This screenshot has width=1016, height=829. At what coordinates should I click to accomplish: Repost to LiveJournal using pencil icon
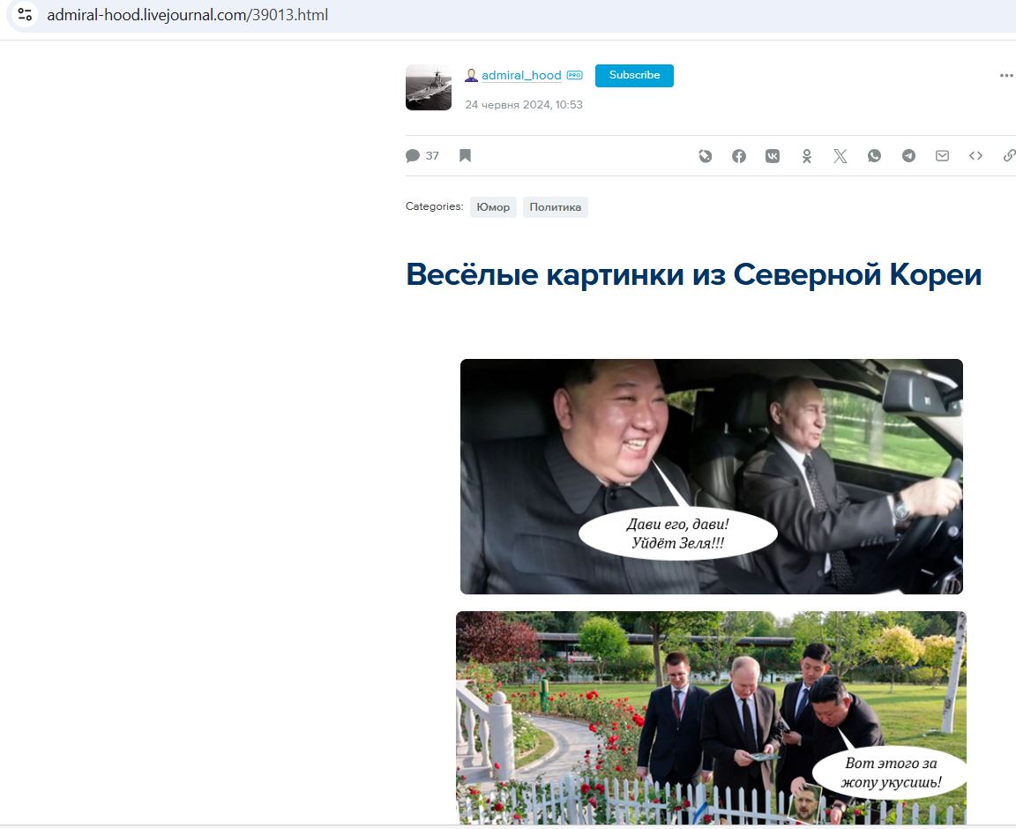pyautogui.click(x=705, y=156)
